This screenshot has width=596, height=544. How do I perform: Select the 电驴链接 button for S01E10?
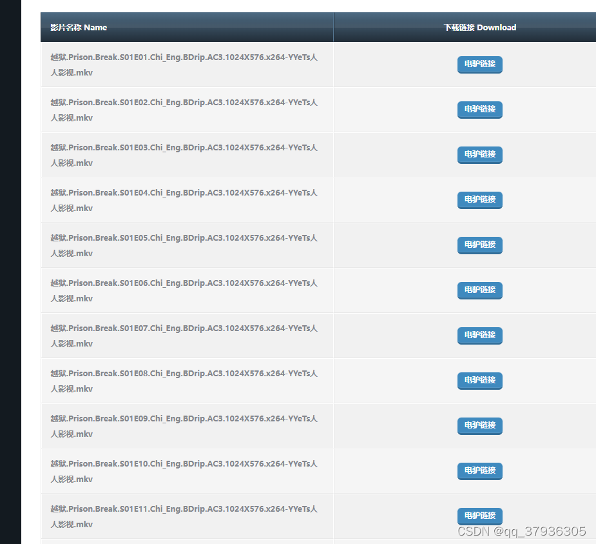tap(479, 471)
